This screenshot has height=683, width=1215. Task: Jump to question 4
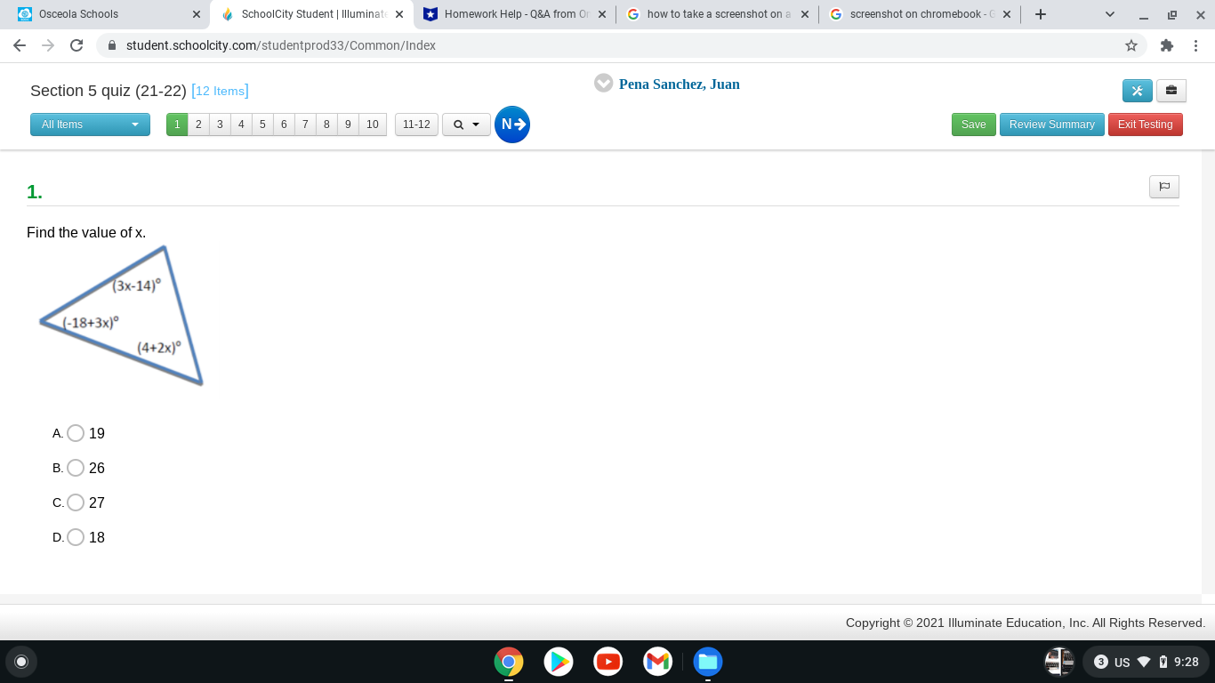point(241,125)
